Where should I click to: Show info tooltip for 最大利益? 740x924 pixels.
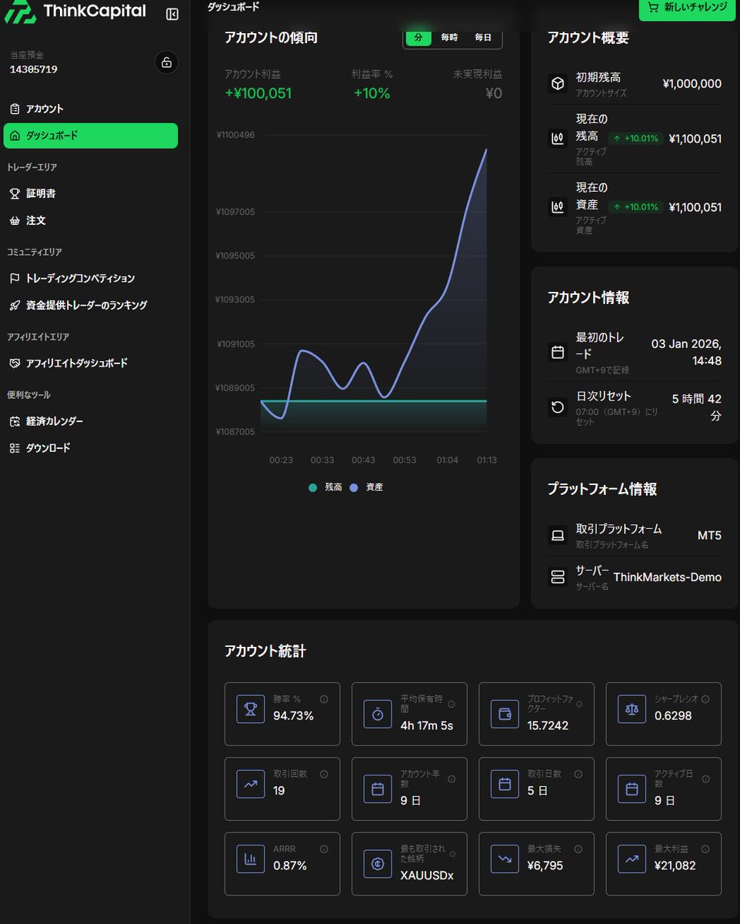(x=705, y=849)
